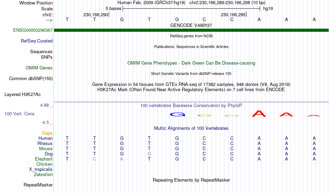Click the RefSeq genes from NCBI title
Screen dimensions: 329x193
click(191, 36)
